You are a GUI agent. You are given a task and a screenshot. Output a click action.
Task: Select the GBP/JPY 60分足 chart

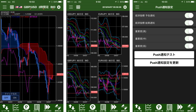click(79, 82)
